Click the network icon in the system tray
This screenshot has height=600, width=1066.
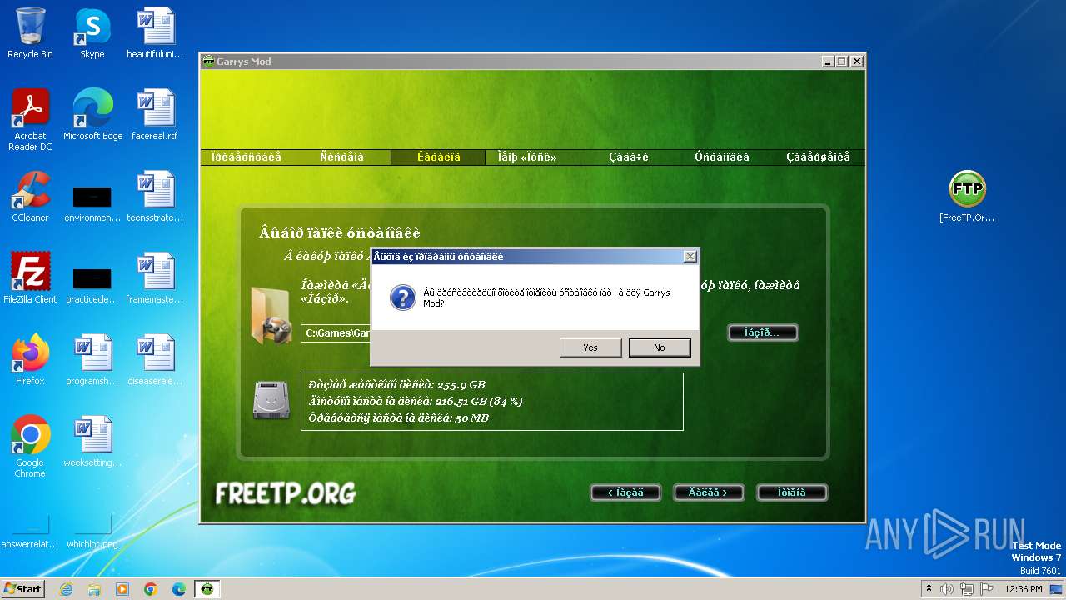pos(967,589)
